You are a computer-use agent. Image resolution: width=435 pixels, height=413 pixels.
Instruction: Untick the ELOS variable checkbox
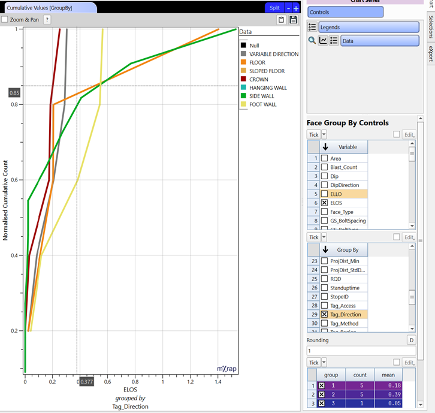pos(324,203)
